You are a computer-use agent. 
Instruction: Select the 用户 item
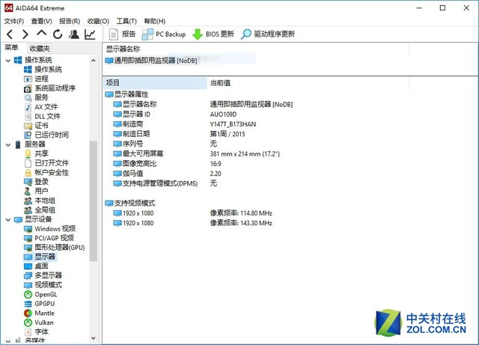(37, 192)
